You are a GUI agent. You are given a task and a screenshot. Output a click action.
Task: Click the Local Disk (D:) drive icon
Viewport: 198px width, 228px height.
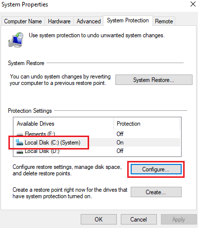coord(20,152)
